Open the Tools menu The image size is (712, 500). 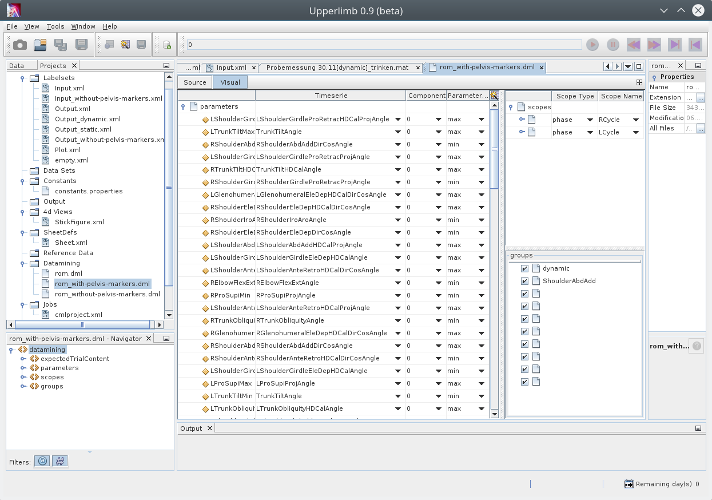tap(55, 26)
